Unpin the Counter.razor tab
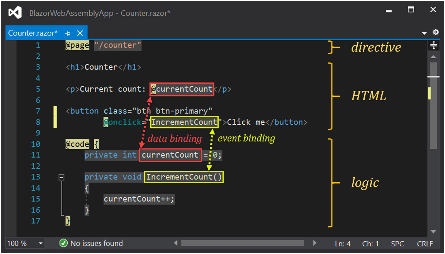Viewport: 445px width, 254px height. [68, 33]
